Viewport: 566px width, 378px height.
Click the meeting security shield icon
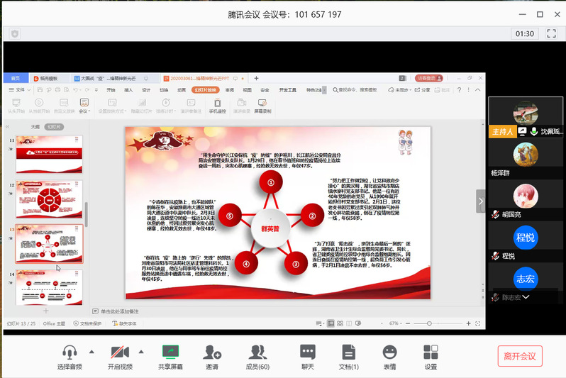(15, 33)
